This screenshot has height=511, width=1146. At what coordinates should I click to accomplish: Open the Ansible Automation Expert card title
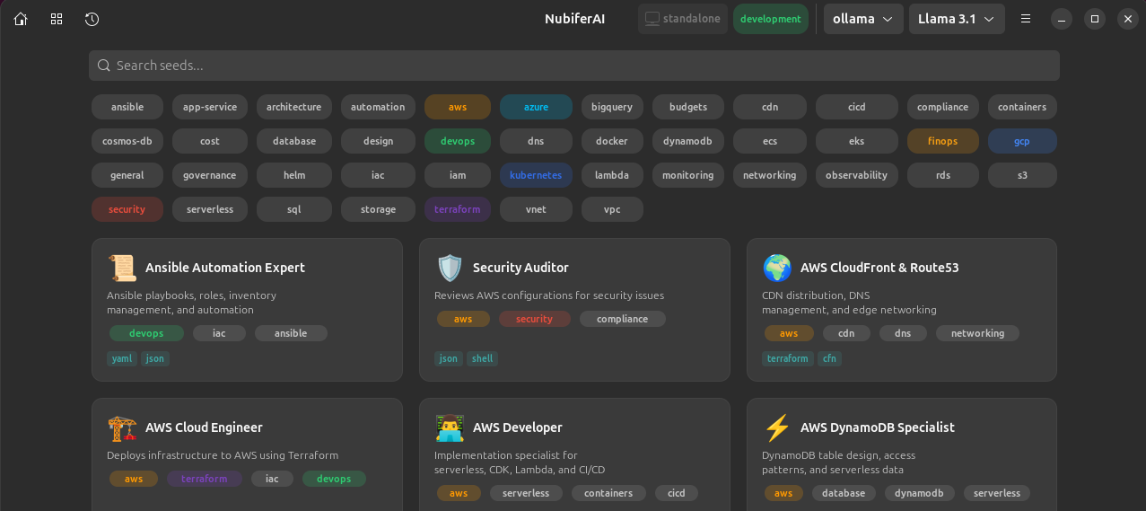coord(225,268)
